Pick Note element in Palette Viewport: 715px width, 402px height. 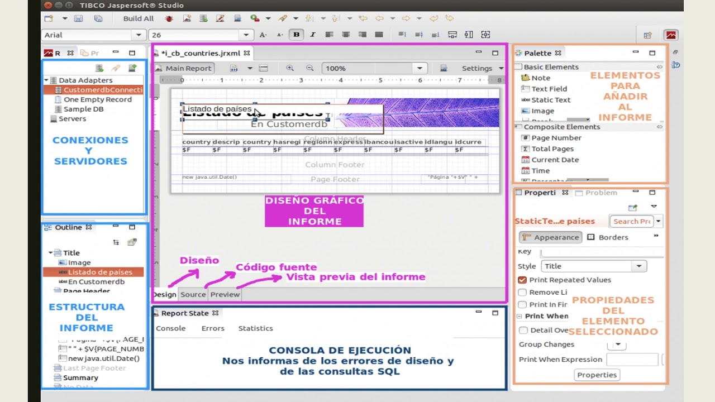[536, 78]
